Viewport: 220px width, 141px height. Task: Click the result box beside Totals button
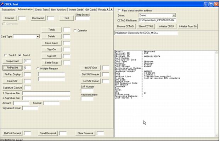[67, 30]
